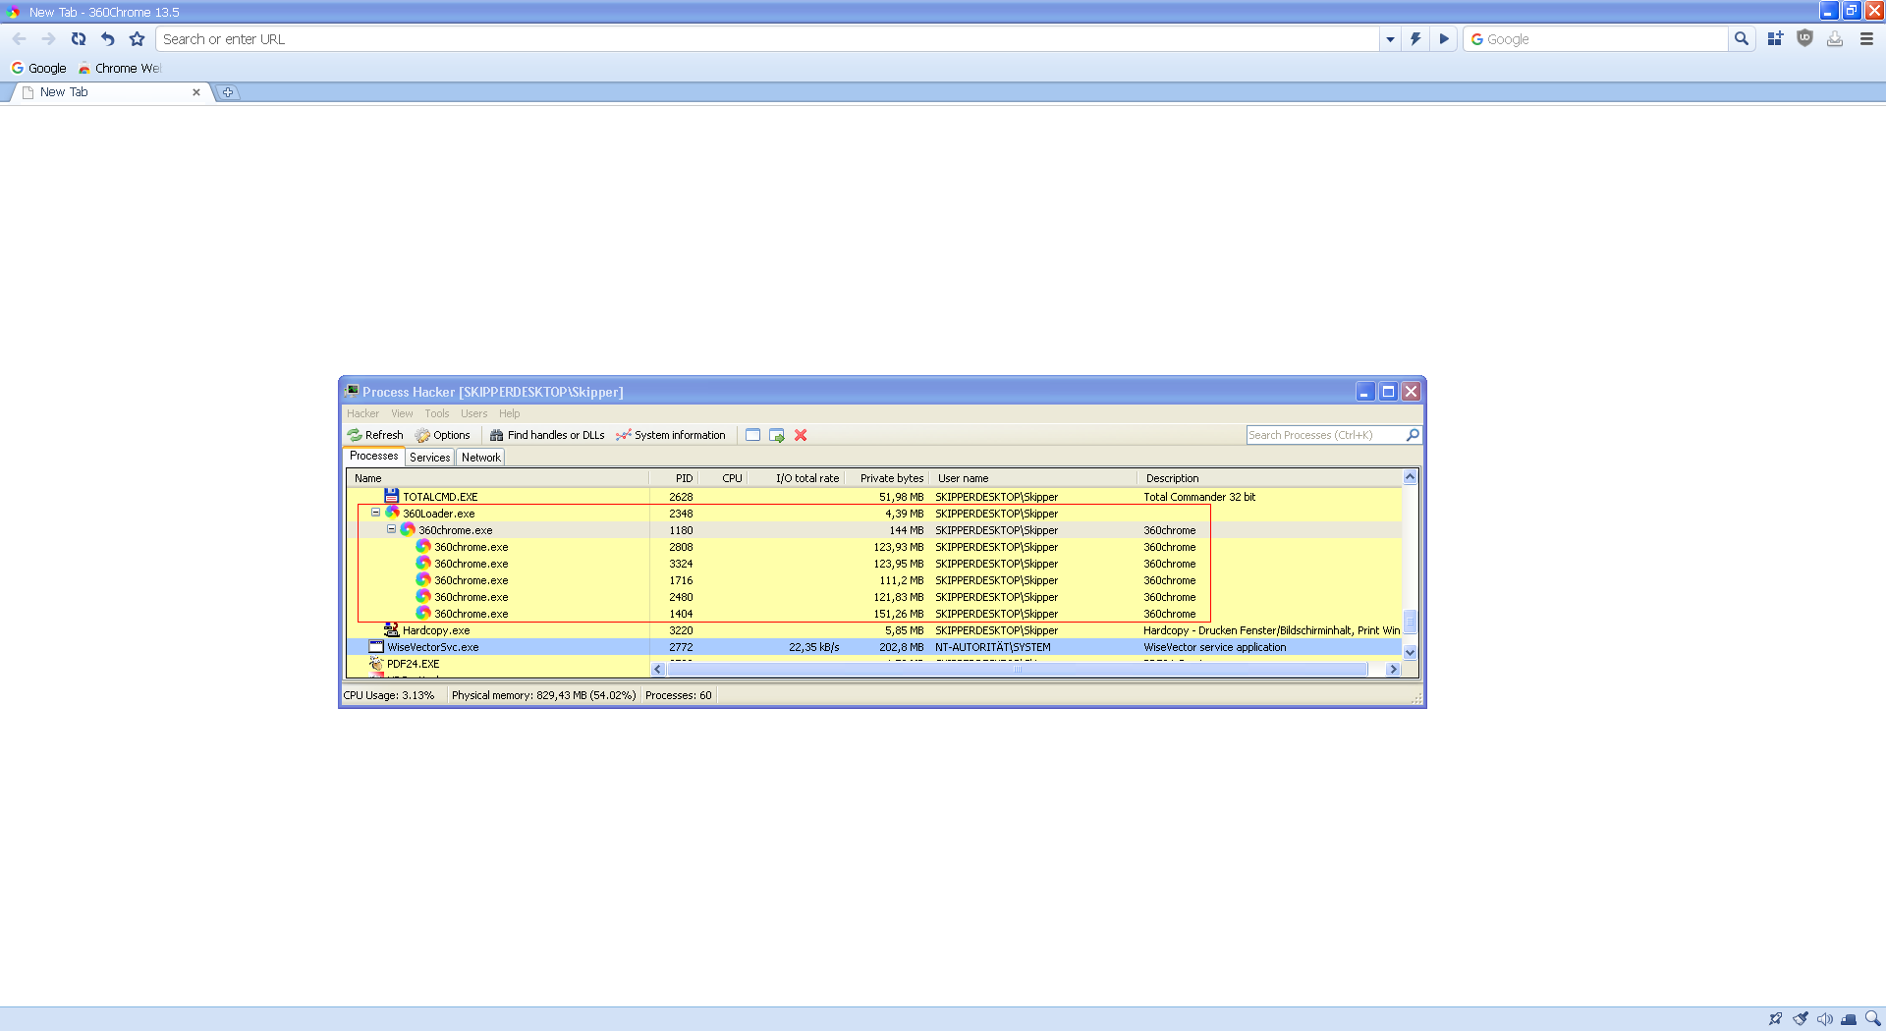
Task: Open the Hacker menu in Process Hacker
Action: click(x=362, y=413)
